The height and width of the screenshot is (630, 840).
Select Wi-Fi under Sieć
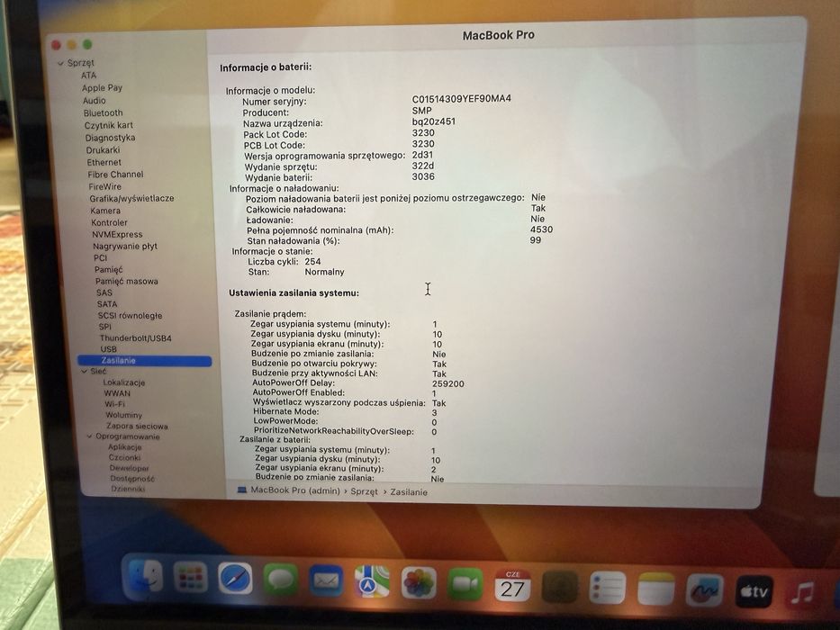tap(114, 404)
